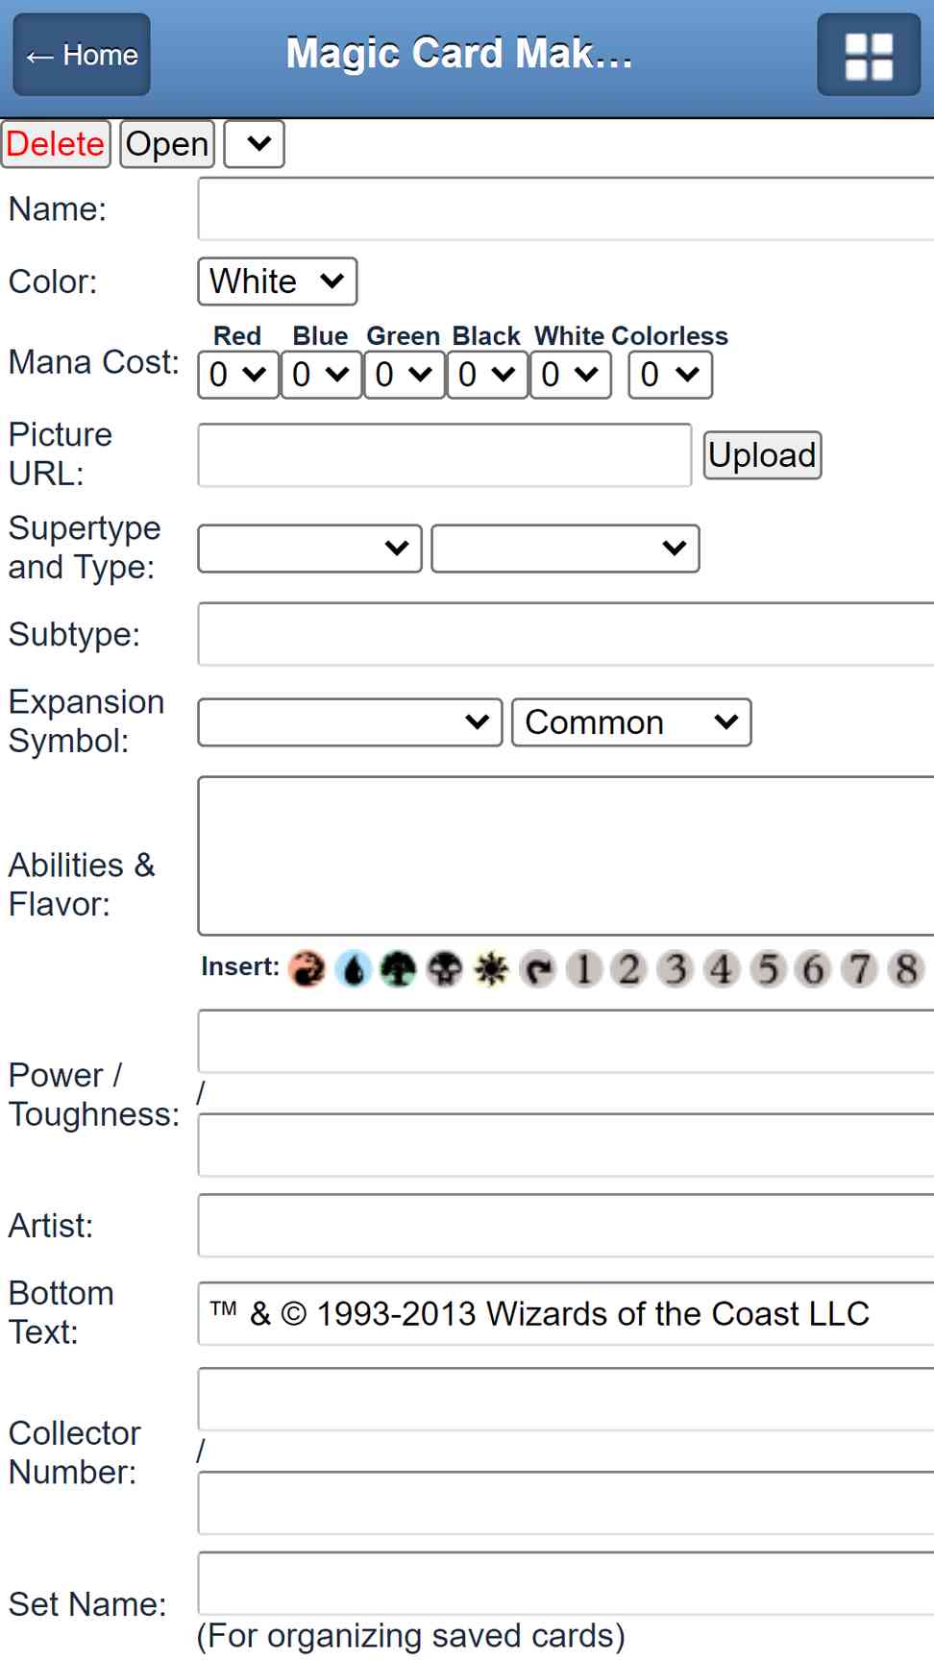Open the Colorless mana cost dropdown
This screenshot has width=934, height=1660.
click(x=670, y=375)
